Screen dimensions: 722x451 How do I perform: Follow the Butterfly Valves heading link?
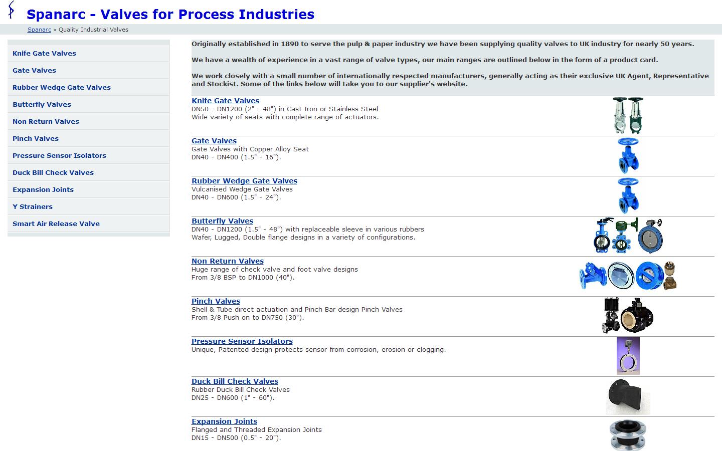222,221
